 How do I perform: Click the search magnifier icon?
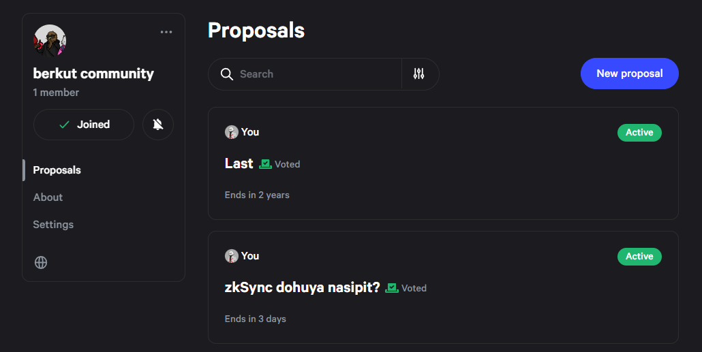(x=227, y=74)
